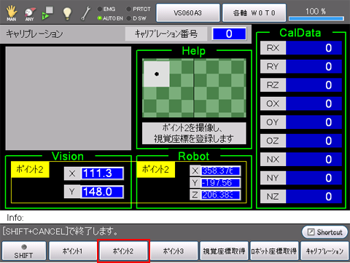
Task: Select the Robot X coordinate value field
Action: (221, 171)
